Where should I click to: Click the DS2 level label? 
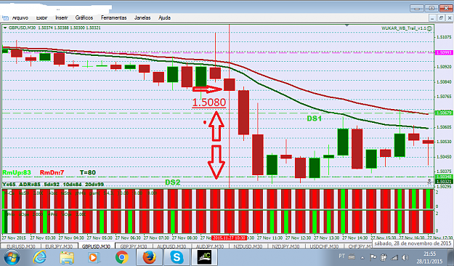[x=173, y=182]
